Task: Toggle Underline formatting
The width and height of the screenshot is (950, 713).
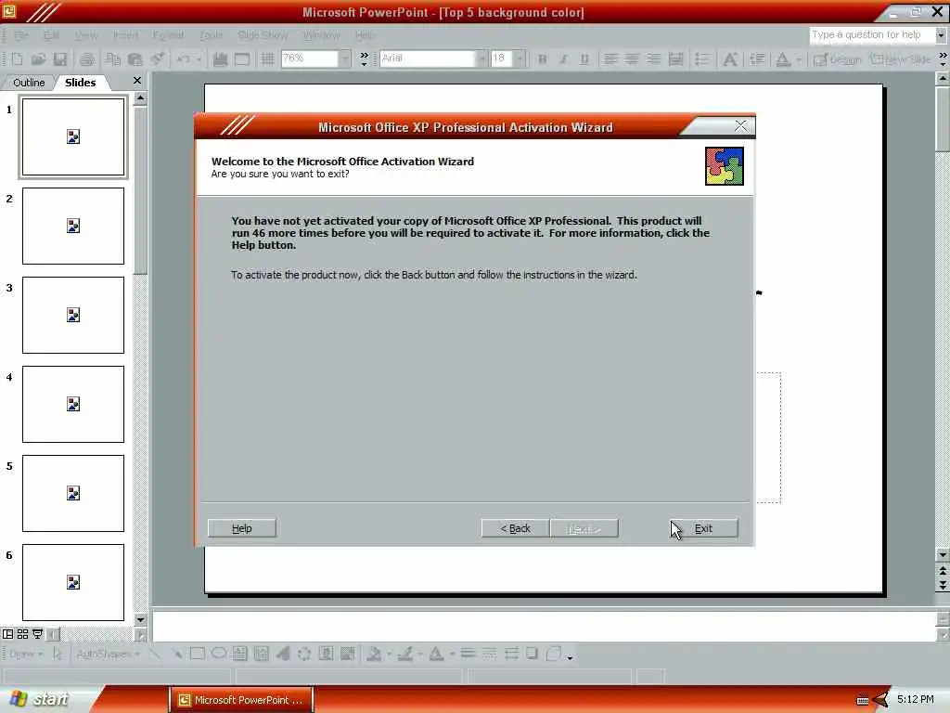Action: click(584, 58)
